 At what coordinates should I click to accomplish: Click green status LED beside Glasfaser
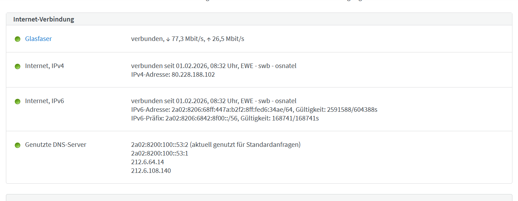[x=18, y=39]
